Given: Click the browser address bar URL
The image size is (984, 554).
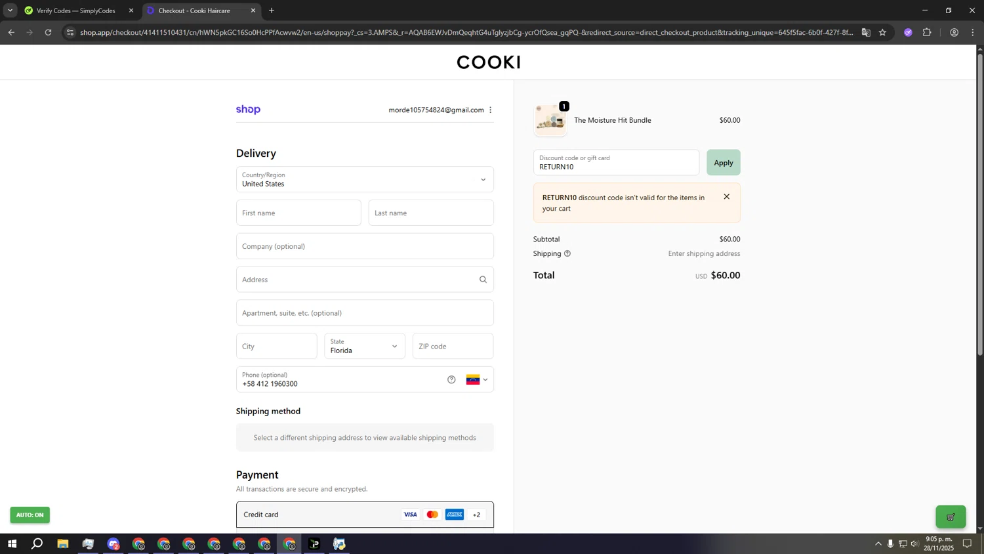Looking at the screenshot, I should (x=466, y=32).
